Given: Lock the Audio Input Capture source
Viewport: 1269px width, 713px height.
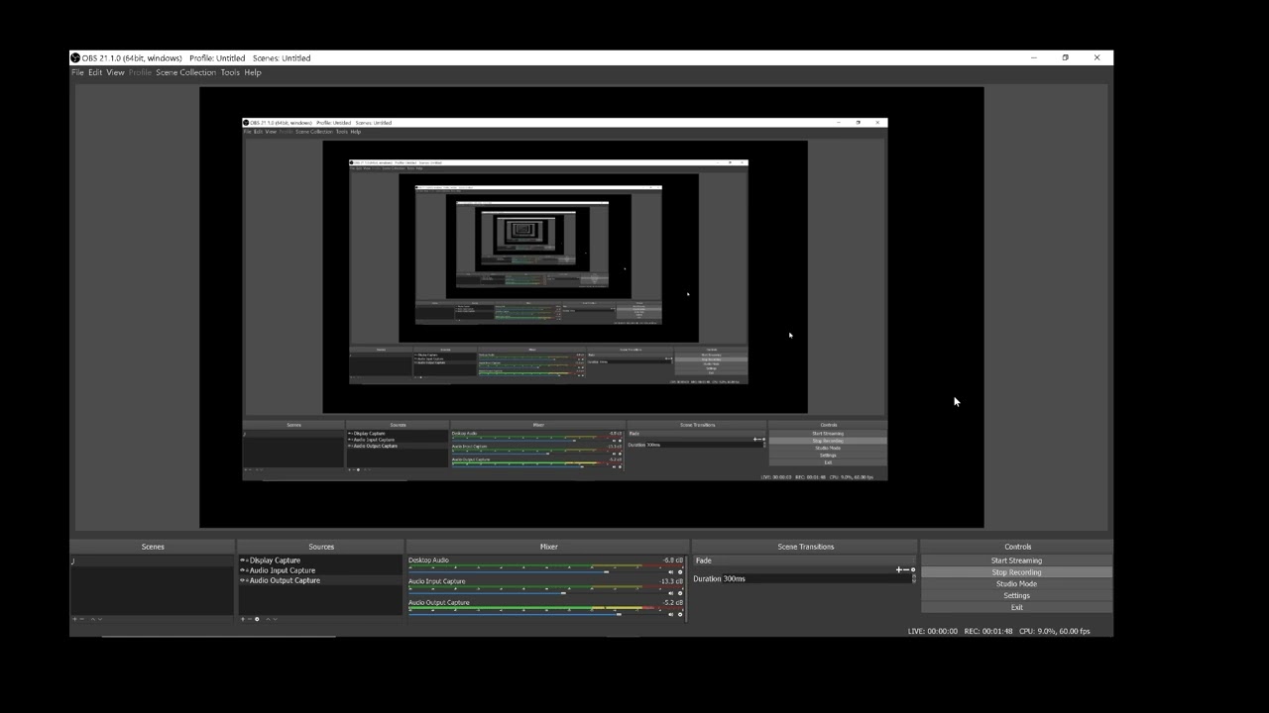Looking at the screenshot, I should click(x=247, y=570).
